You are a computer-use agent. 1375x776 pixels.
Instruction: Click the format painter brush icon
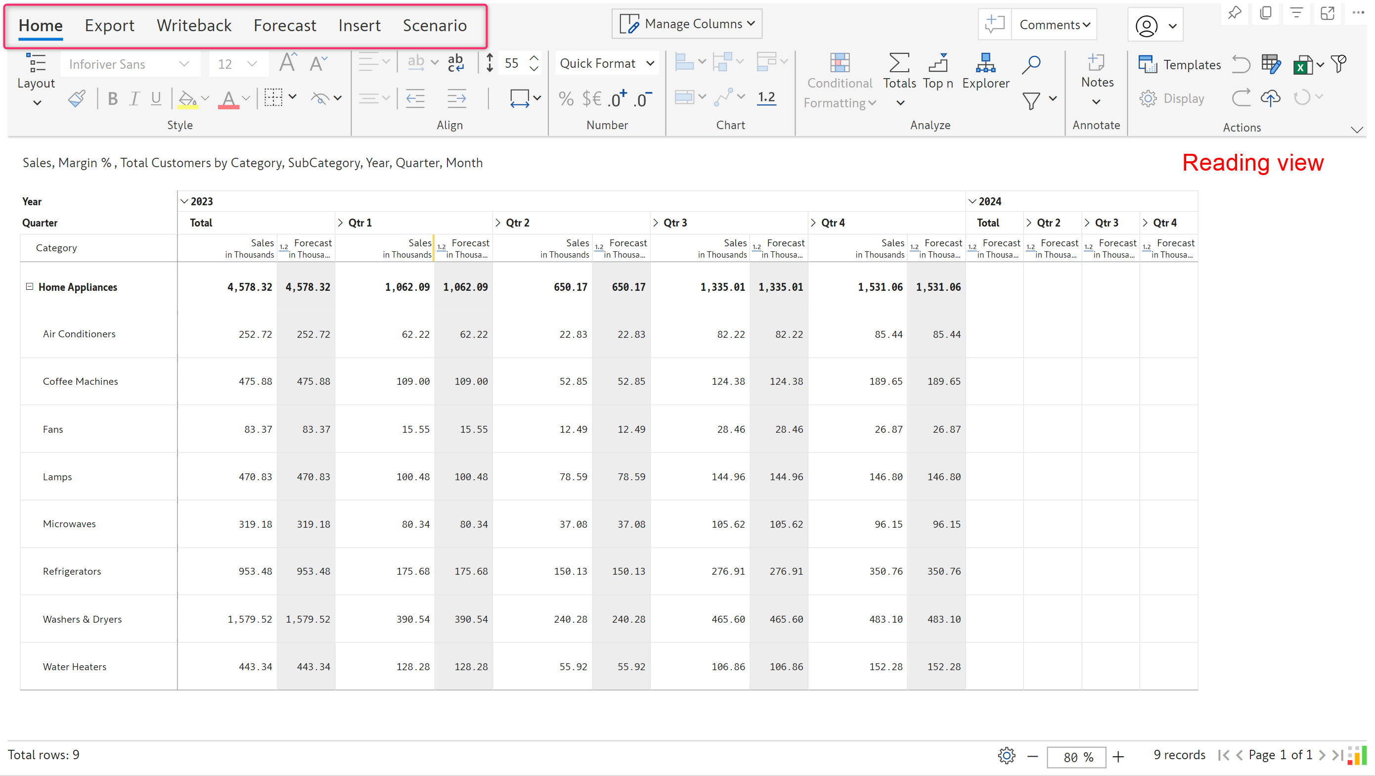77,98
